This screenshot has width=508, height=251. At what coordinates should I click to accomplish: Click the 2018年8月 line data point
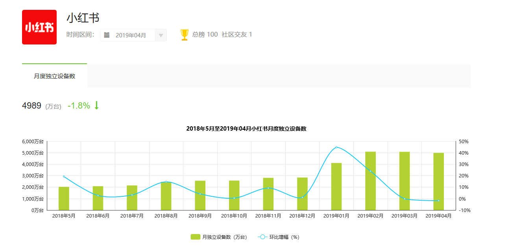166,182
